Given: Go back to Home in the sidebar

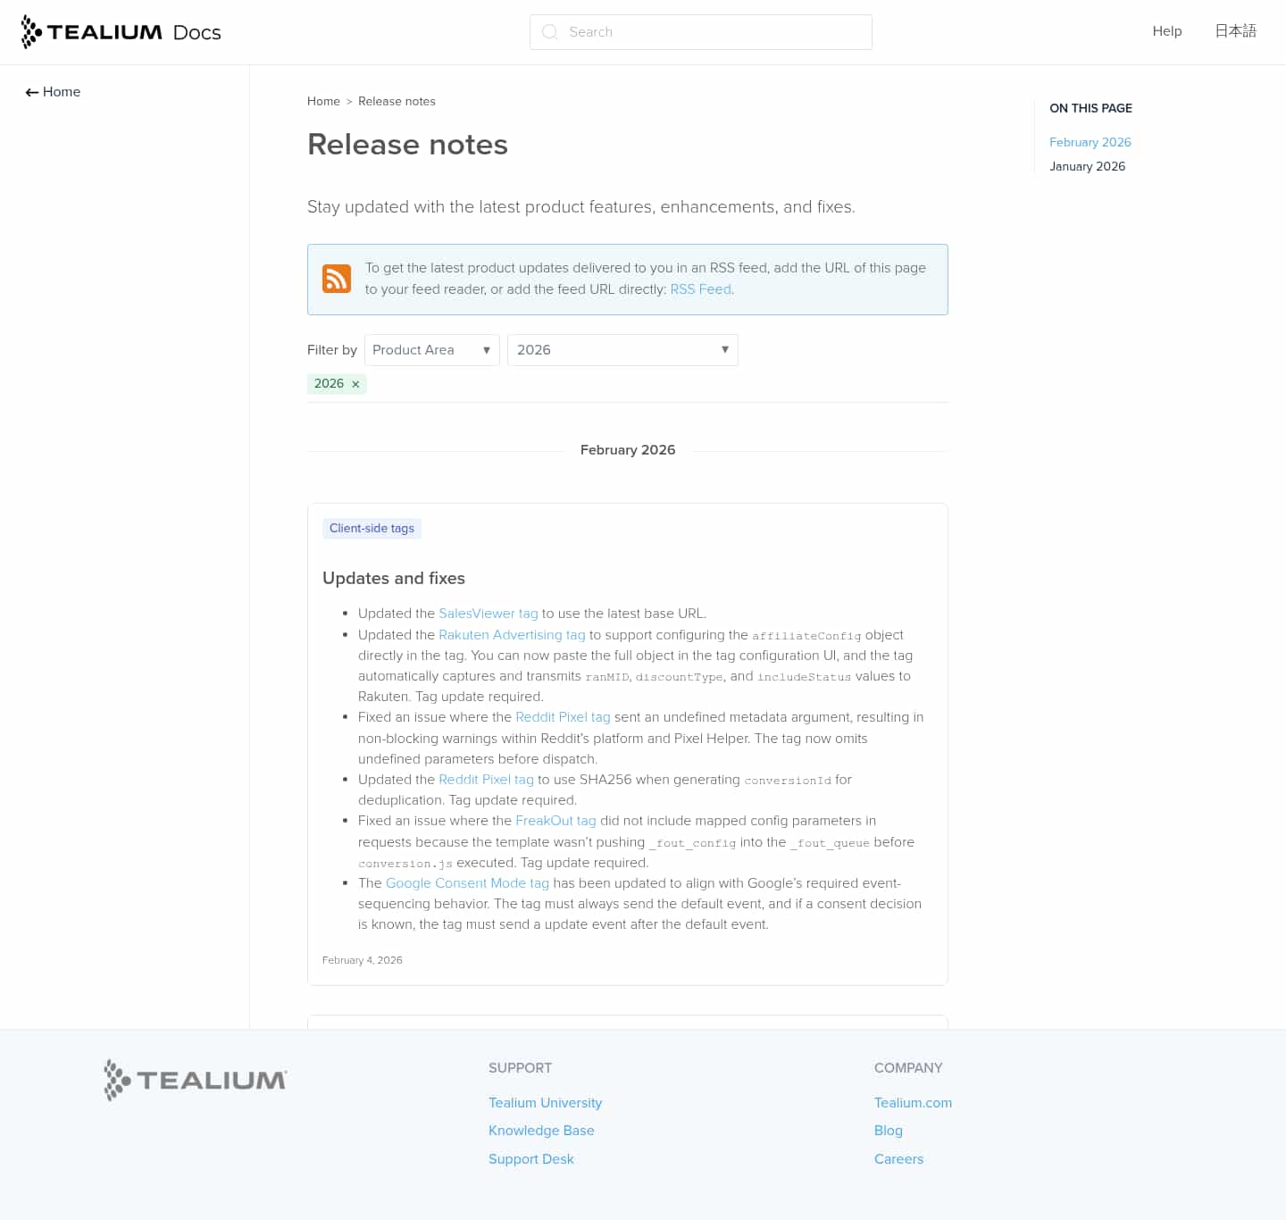Looking at the screenshot, I should 53,92.
